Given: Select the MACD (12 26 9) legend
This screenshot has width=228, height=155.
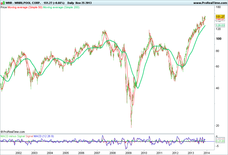Looking at the screenshot, I should [44, 136].
